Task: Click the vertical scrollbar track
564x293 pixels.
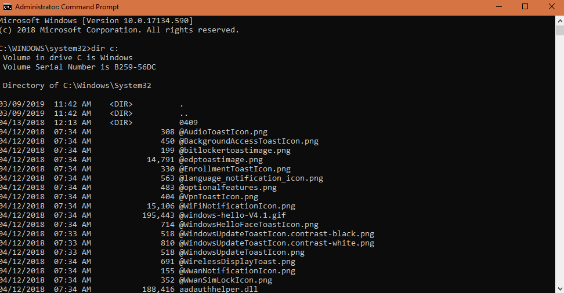Action: (x=559, y=174)
